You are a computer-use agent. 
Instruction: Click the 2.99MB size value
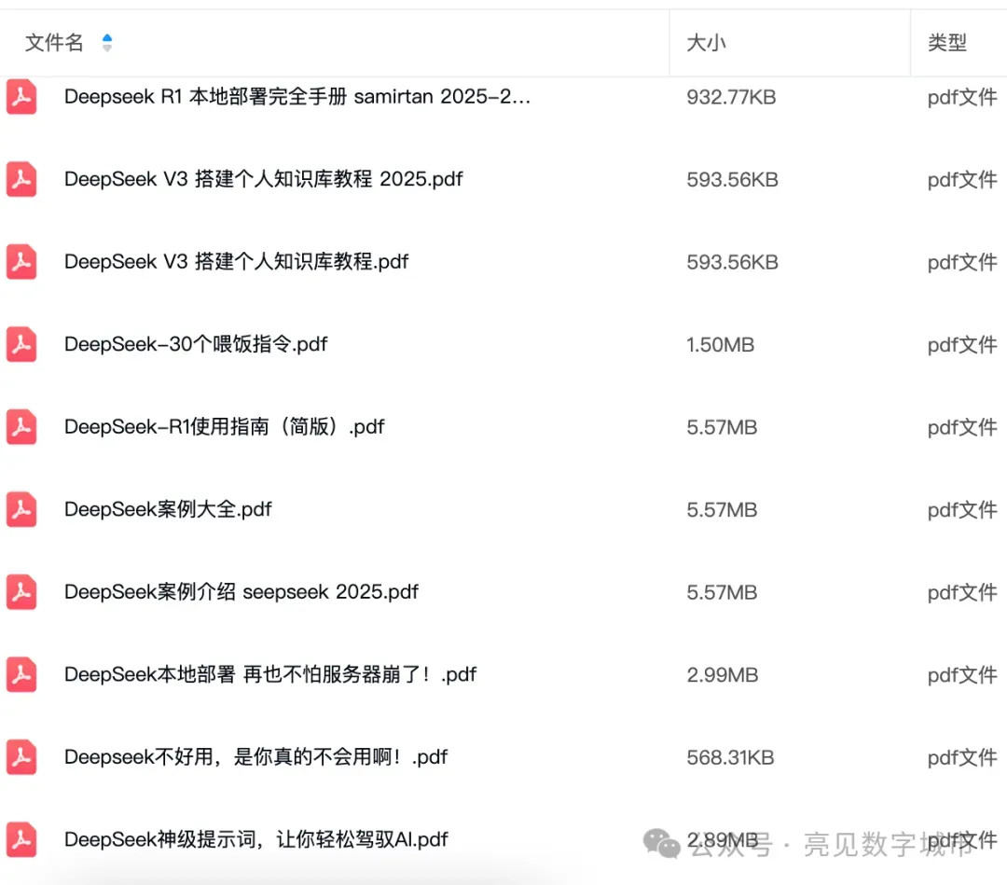[x=723, y=675]
